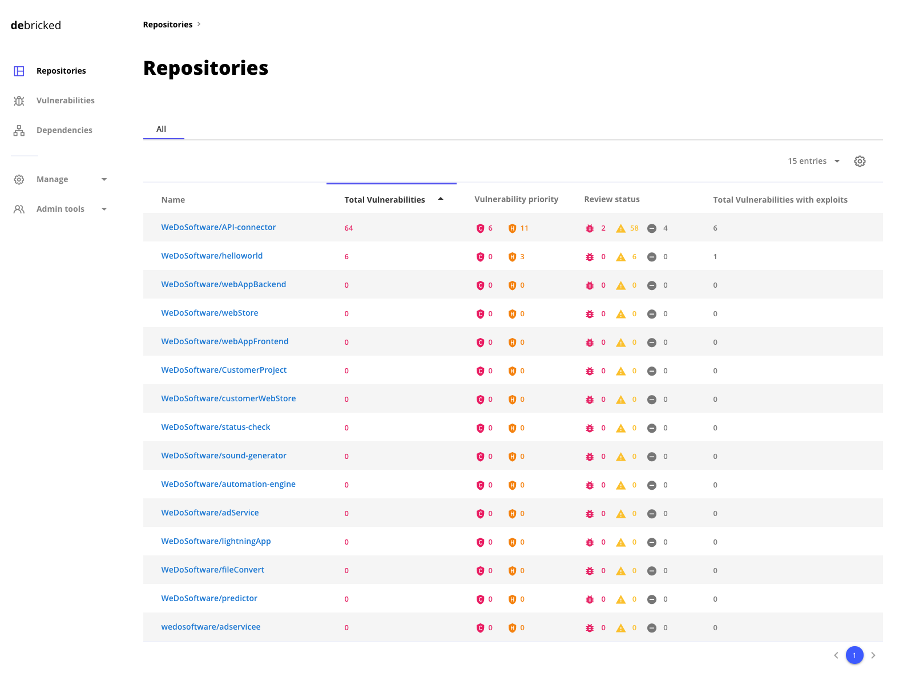Sort by Total Vulnerabilities column header
Viewport: 899px width, 685px height.
click(385, 200)
